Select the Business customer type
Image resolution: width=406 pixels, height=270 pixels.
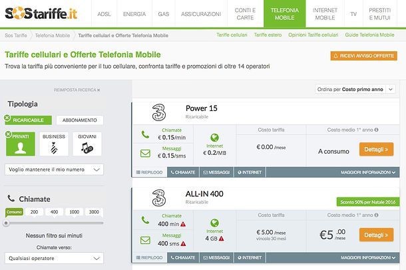(x=54, y=144)
